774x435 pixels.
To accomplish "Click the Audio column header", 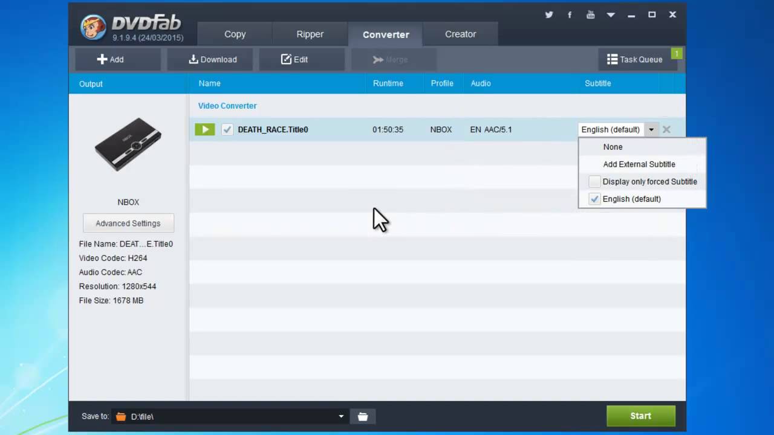I will tap(481, 83).
